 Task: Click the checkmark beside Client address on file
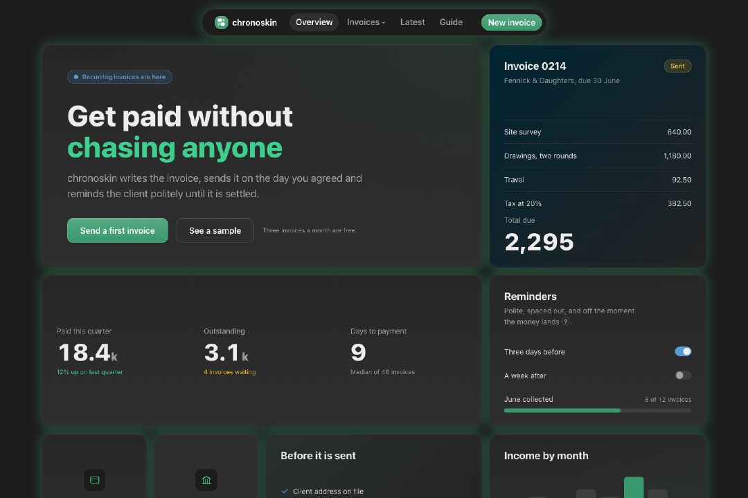(x=285, y=491)
